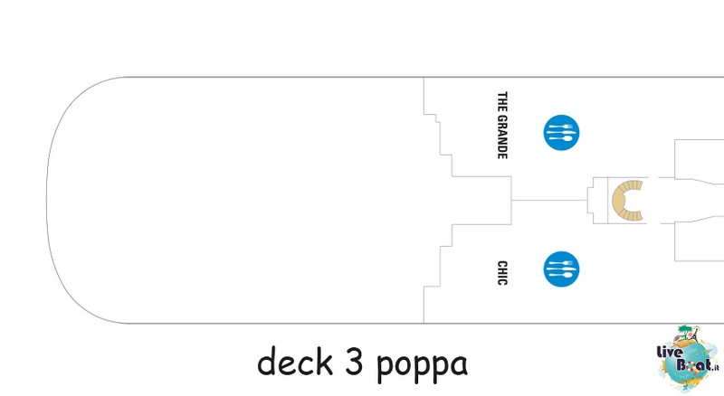
Task: Click the 'Live' text in the watermark
Action: [x=670, y=354]
